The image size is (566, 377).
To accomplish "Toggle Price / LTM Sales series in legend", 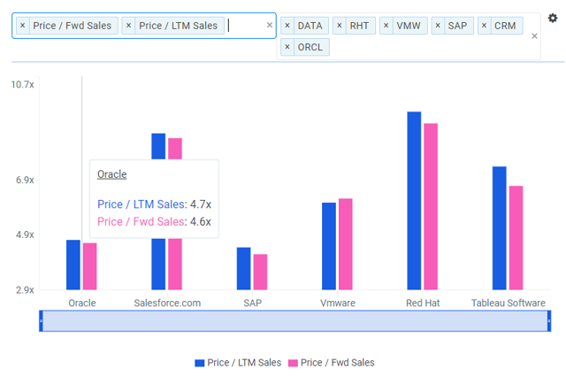I will [x=238, y=363].
